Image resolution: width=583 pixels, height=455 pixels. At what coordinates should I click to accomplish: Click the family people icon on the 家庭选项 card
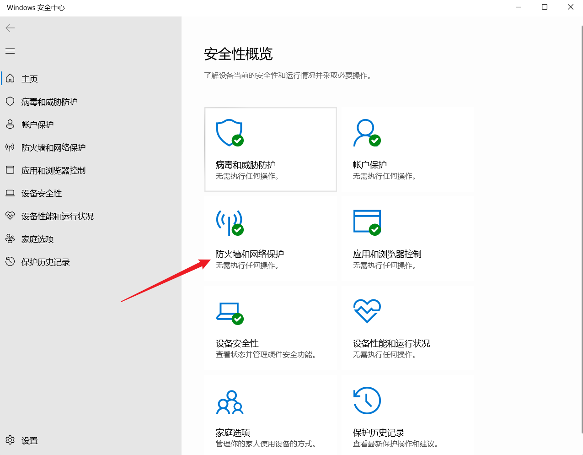[x=230, y=402]
